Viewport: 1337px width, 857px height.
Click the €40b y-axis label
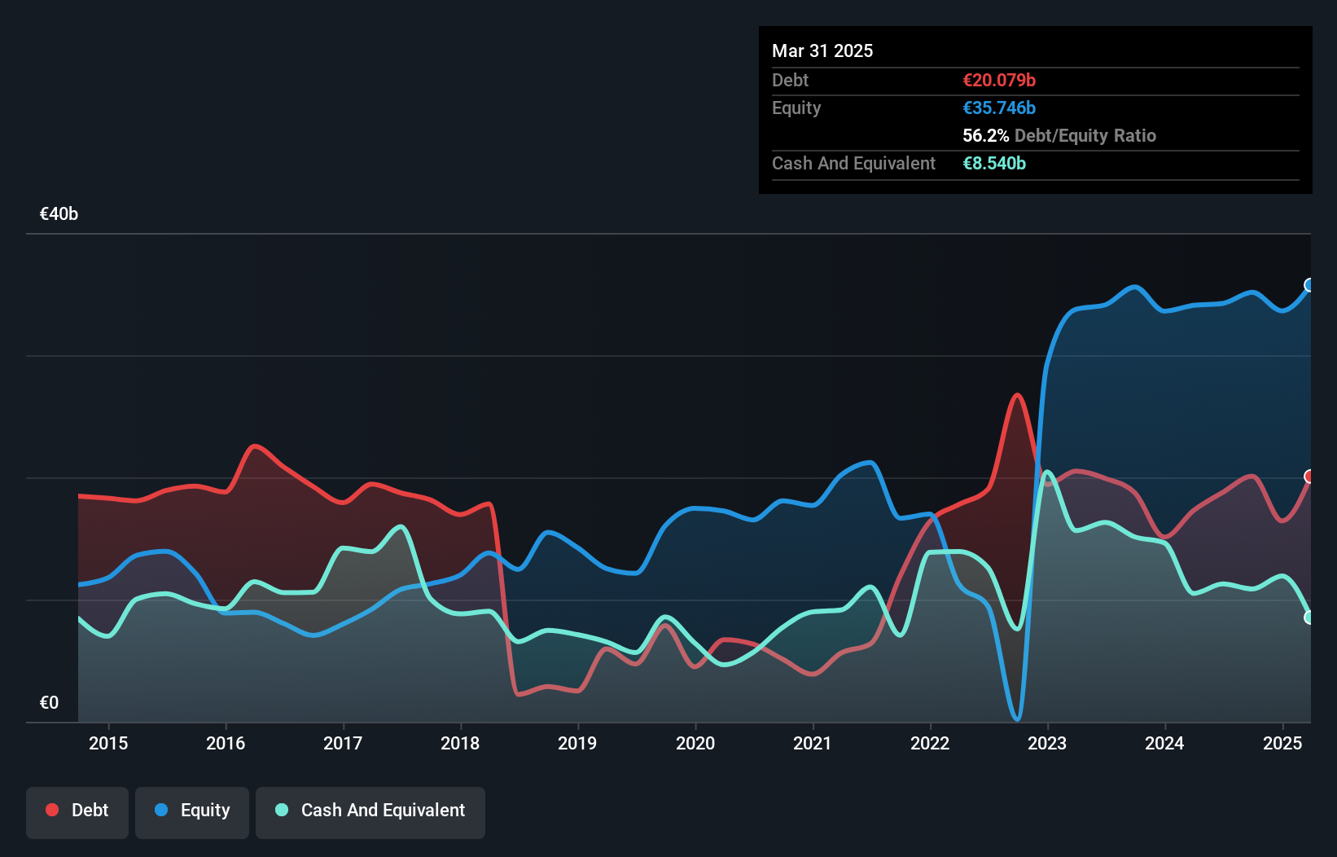tap(59, 214)
